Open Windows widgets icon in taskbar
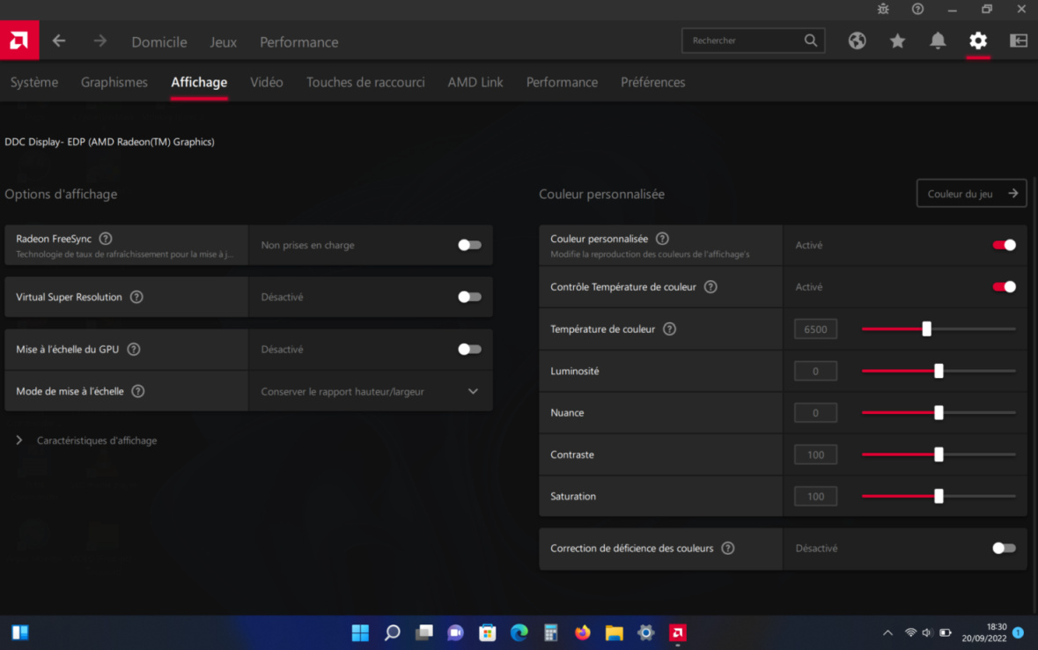Viewport: 1038px width, 650px height. pyautogui.click(x=20, y=632)
